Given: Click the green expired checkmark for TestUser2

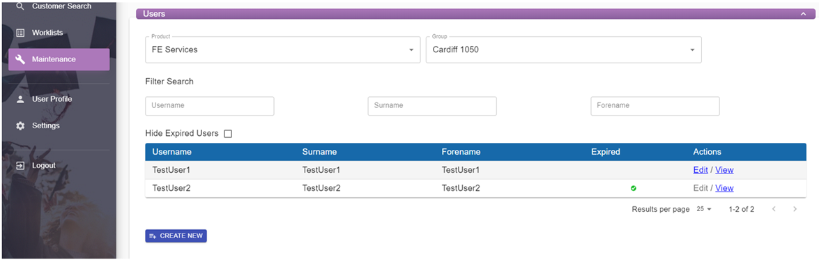Looking at the screenshot, I should tap(634, 188).
